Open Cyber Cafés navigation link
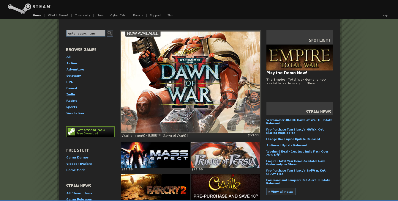Image resolution: width=398 pixels, height=201 pixels. 119,15
